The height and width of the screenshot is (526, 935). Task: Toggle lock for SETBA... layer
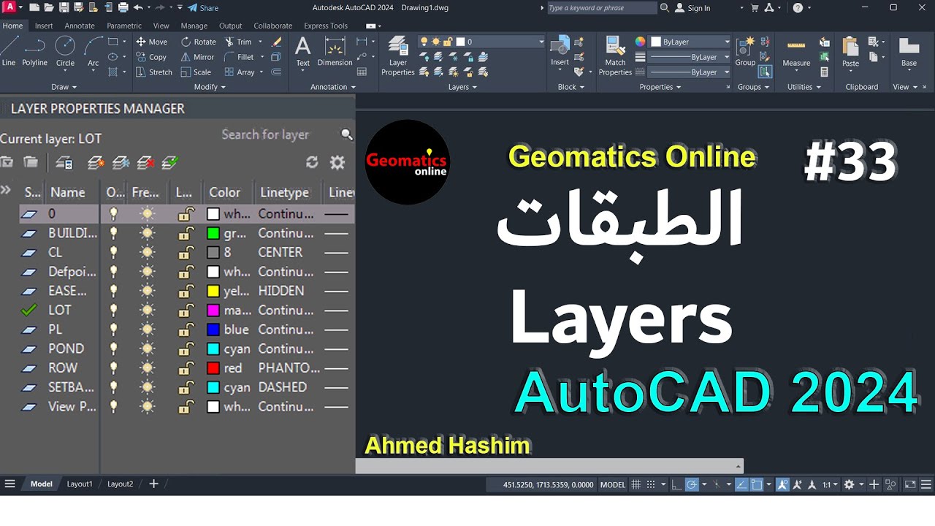186,387
